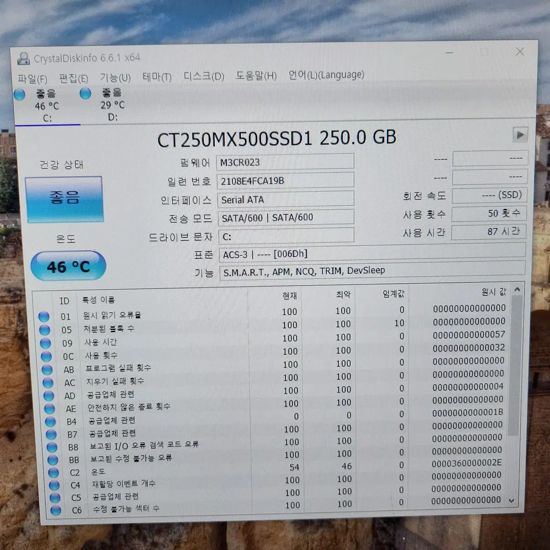Click the 좋음 health status button
The width and height of the screenshot is (550, 550).
(x=64, y=199)
